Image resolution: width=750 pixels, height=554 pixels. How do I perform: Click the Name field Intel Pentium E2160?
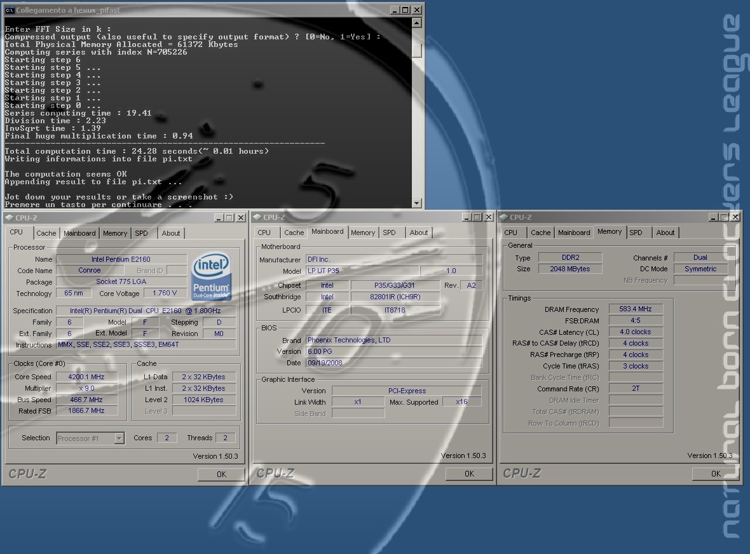(121, 259)
